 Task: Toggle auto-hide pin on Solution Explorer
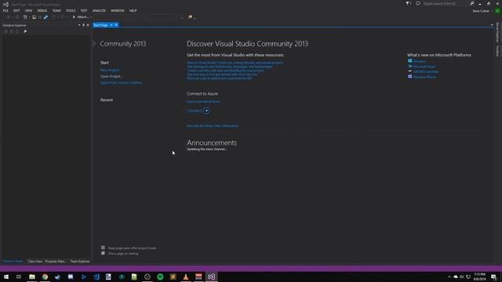tap(84, 25)
